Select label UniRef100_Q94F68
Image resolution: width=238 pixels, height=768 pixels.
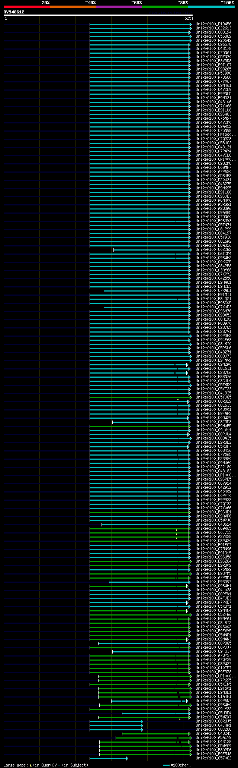(213, 340)
